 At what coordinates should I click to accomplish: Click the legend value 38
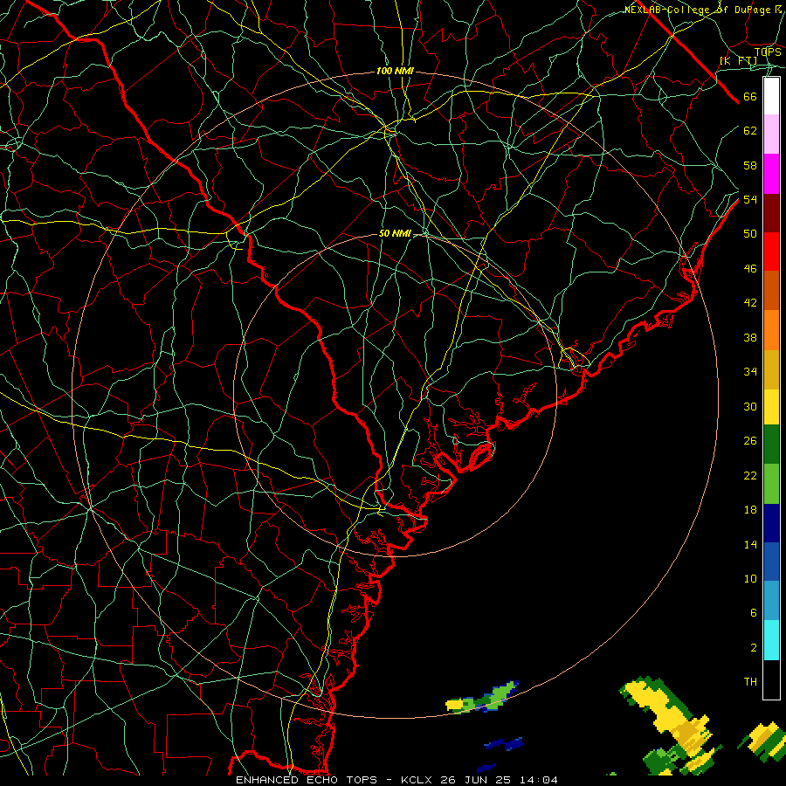[x=750, y=337]
